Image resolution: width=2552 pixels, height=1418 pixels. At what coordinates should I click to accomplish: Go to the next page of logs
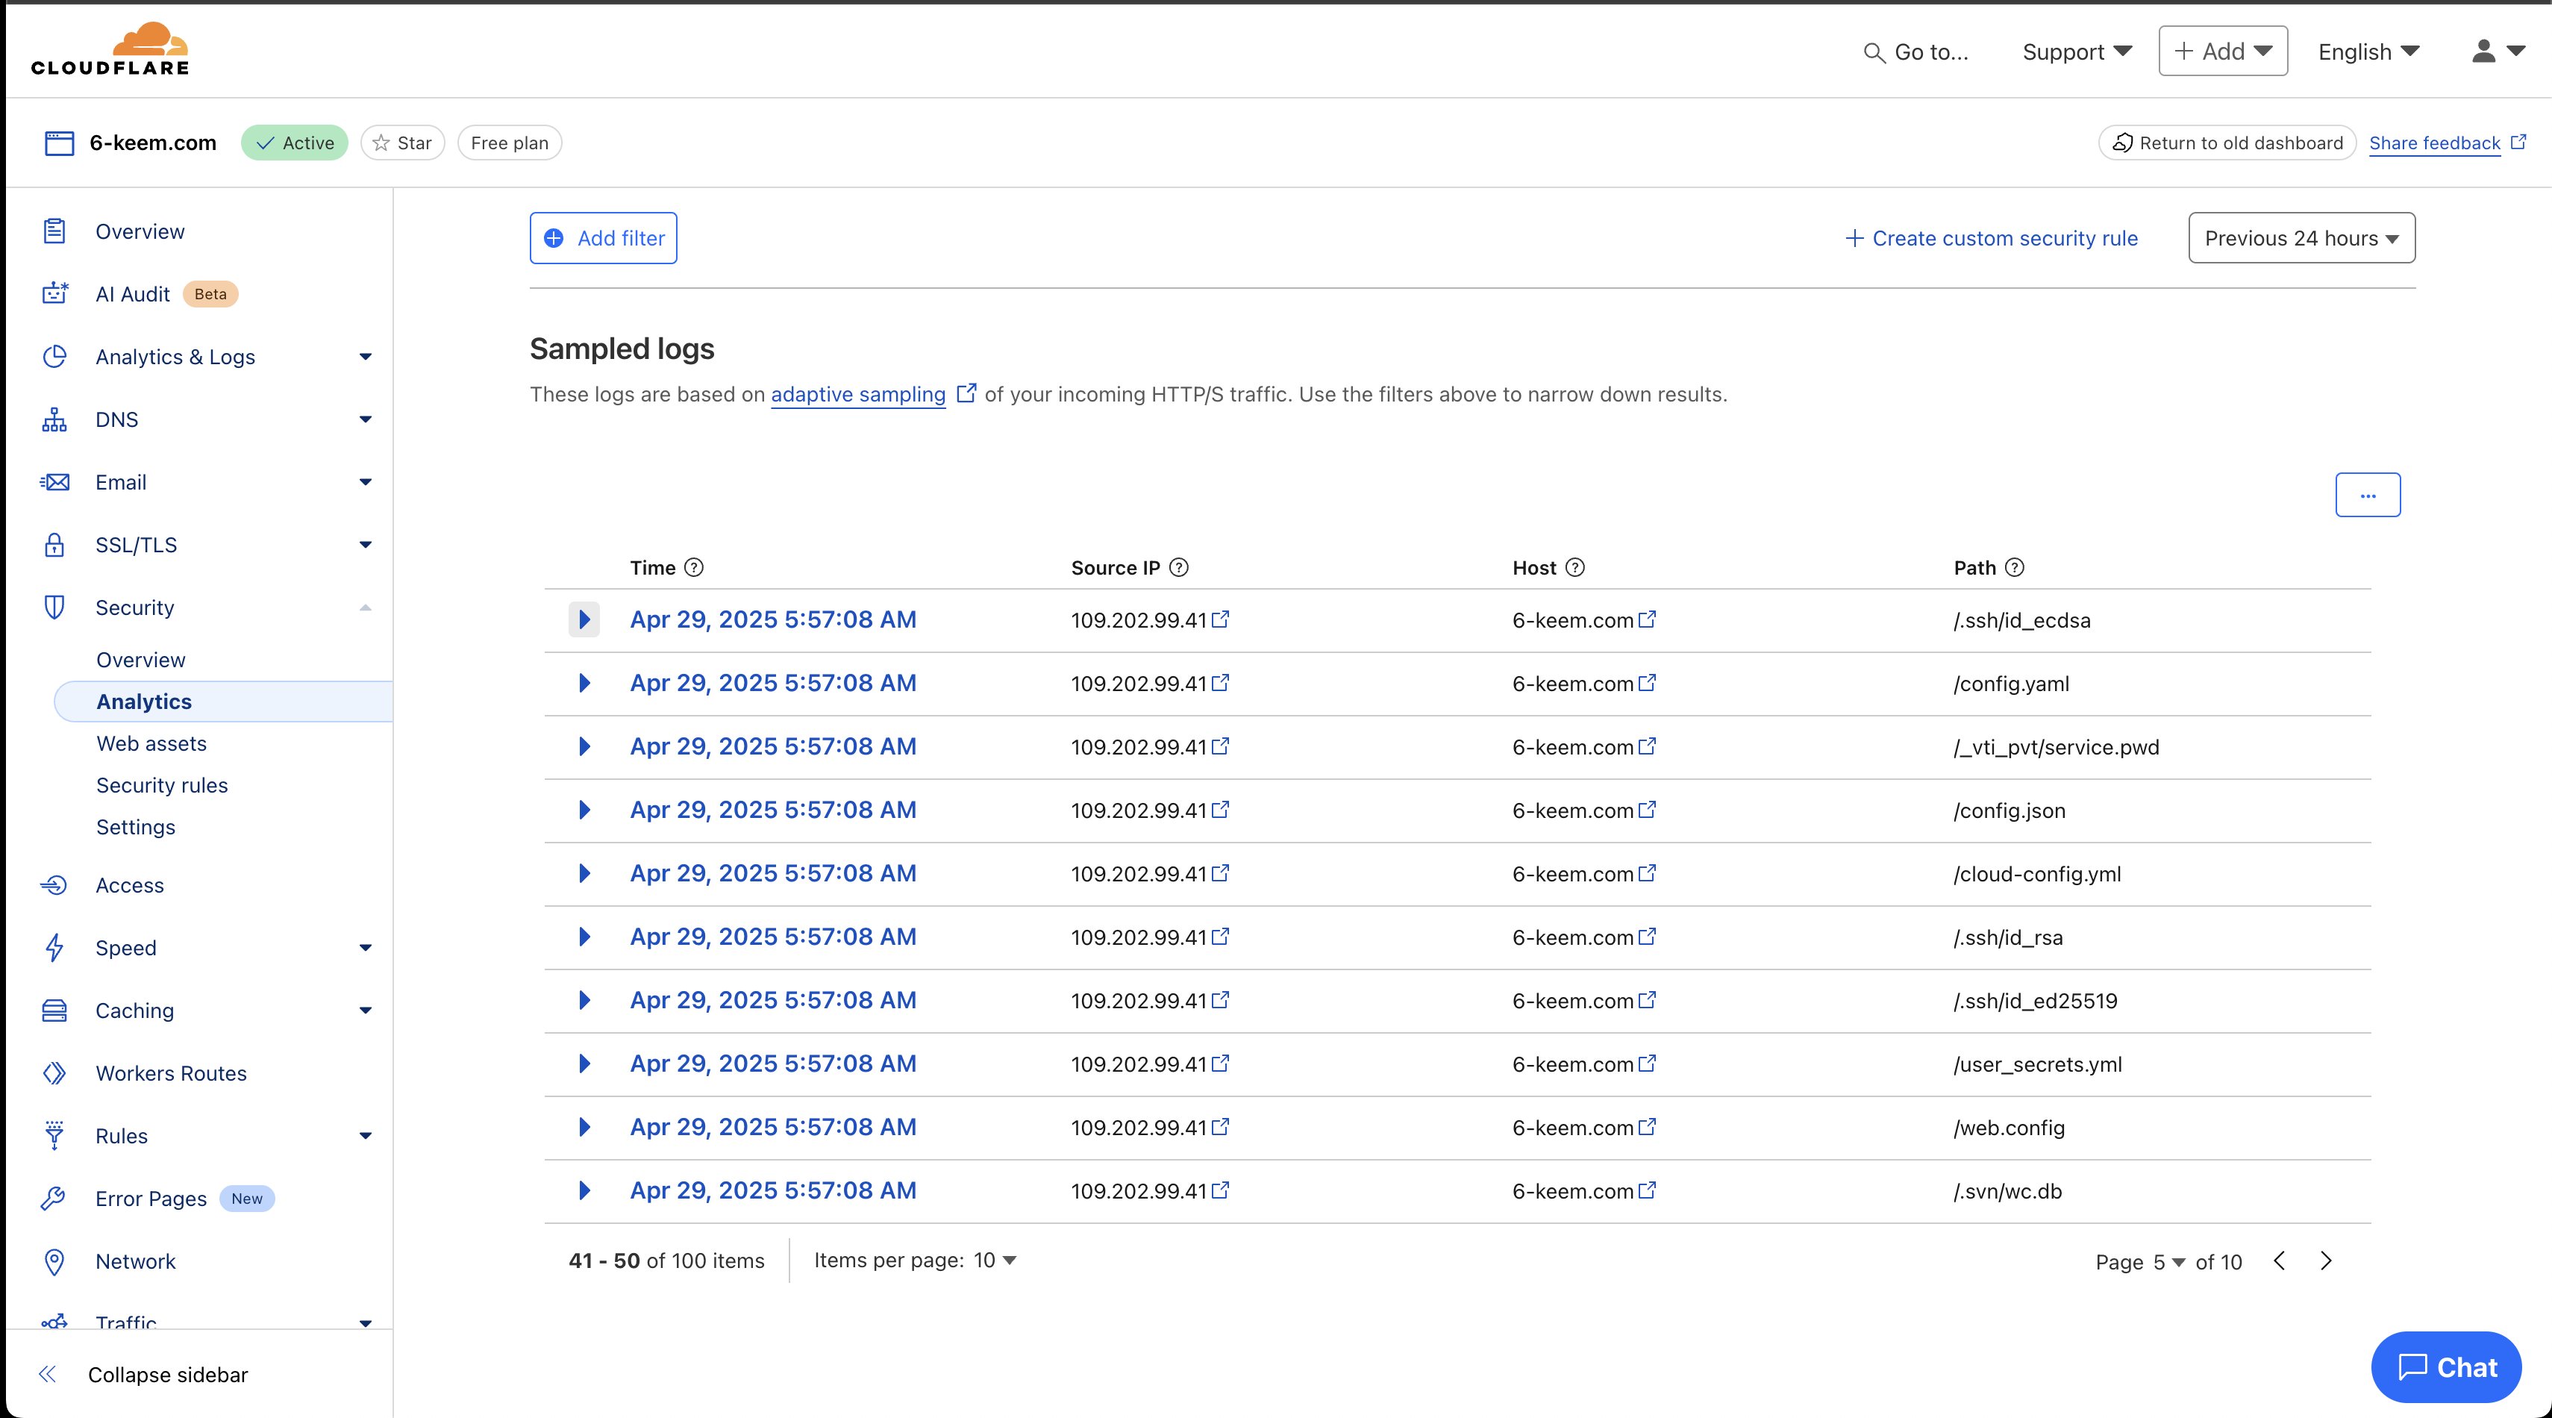coord(2326,1261)
